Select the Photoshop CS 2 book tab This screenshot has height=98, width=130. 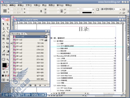[x=18, y=34]
